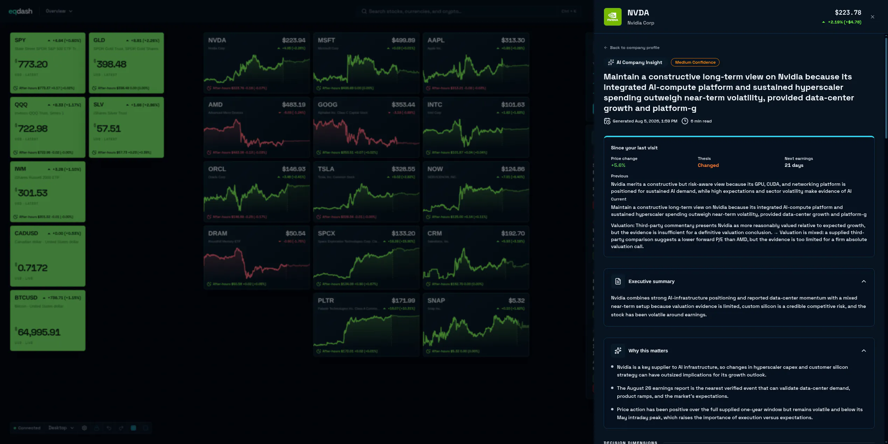Screen dimensions: 888x444
Task: Toggle the grid view icon in bottom toolbar
Action: coord(133,428)
